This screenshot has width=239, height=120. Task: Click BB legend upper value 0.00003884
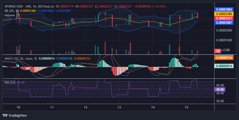(46, 11)
